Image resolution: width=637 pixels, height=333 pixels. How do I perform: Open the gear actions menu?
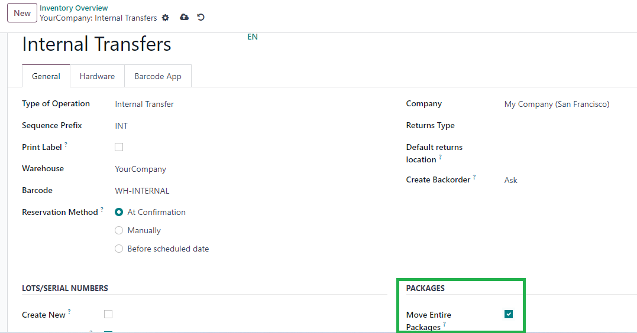point(166,18)
